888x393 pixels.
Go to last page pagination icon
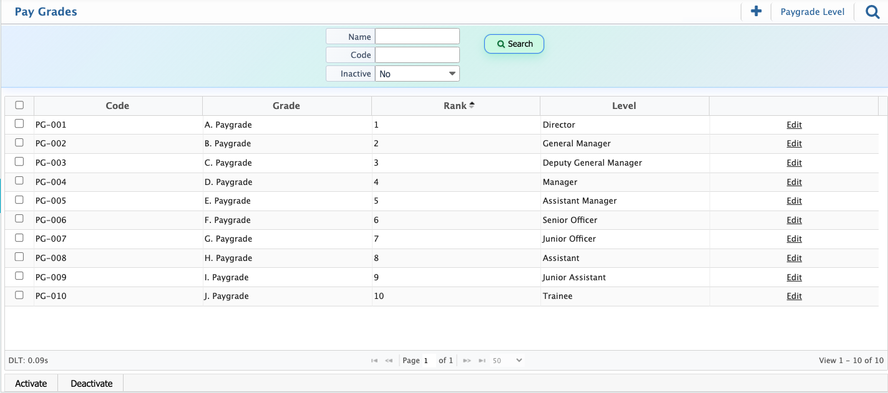(482, 361)
